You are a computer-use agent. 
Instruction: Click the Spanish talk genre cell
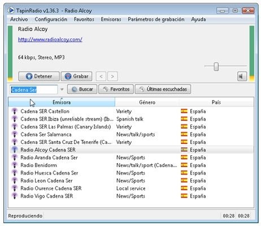tap(130, 119)
